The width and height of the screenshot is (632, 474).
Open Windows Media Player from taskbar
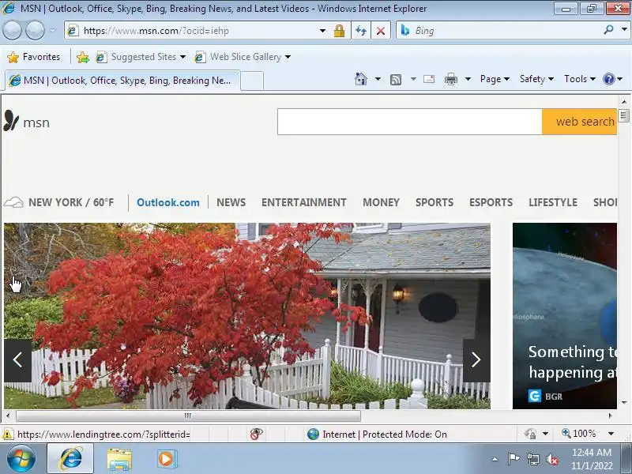click(x=167, y=459)
